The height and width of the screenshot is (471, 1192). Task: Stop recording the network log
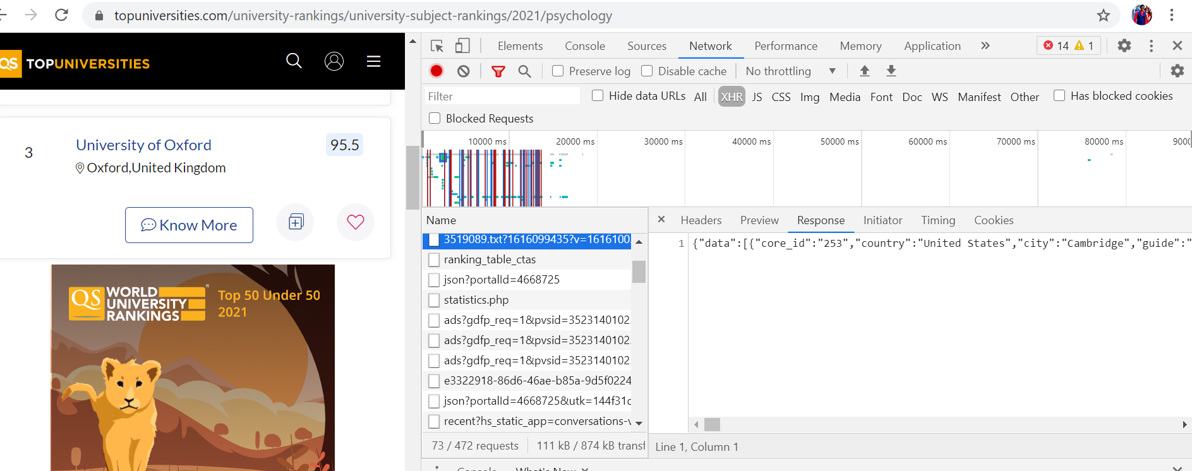[x=436, y=71]
